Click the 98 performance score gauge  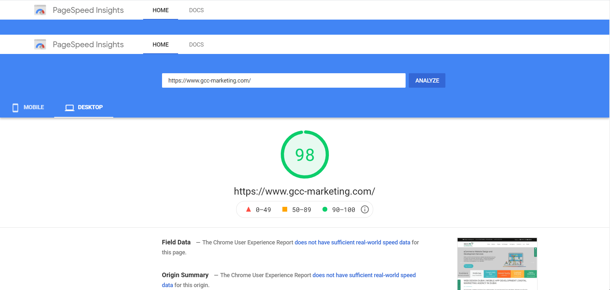(x=305, y=154)
